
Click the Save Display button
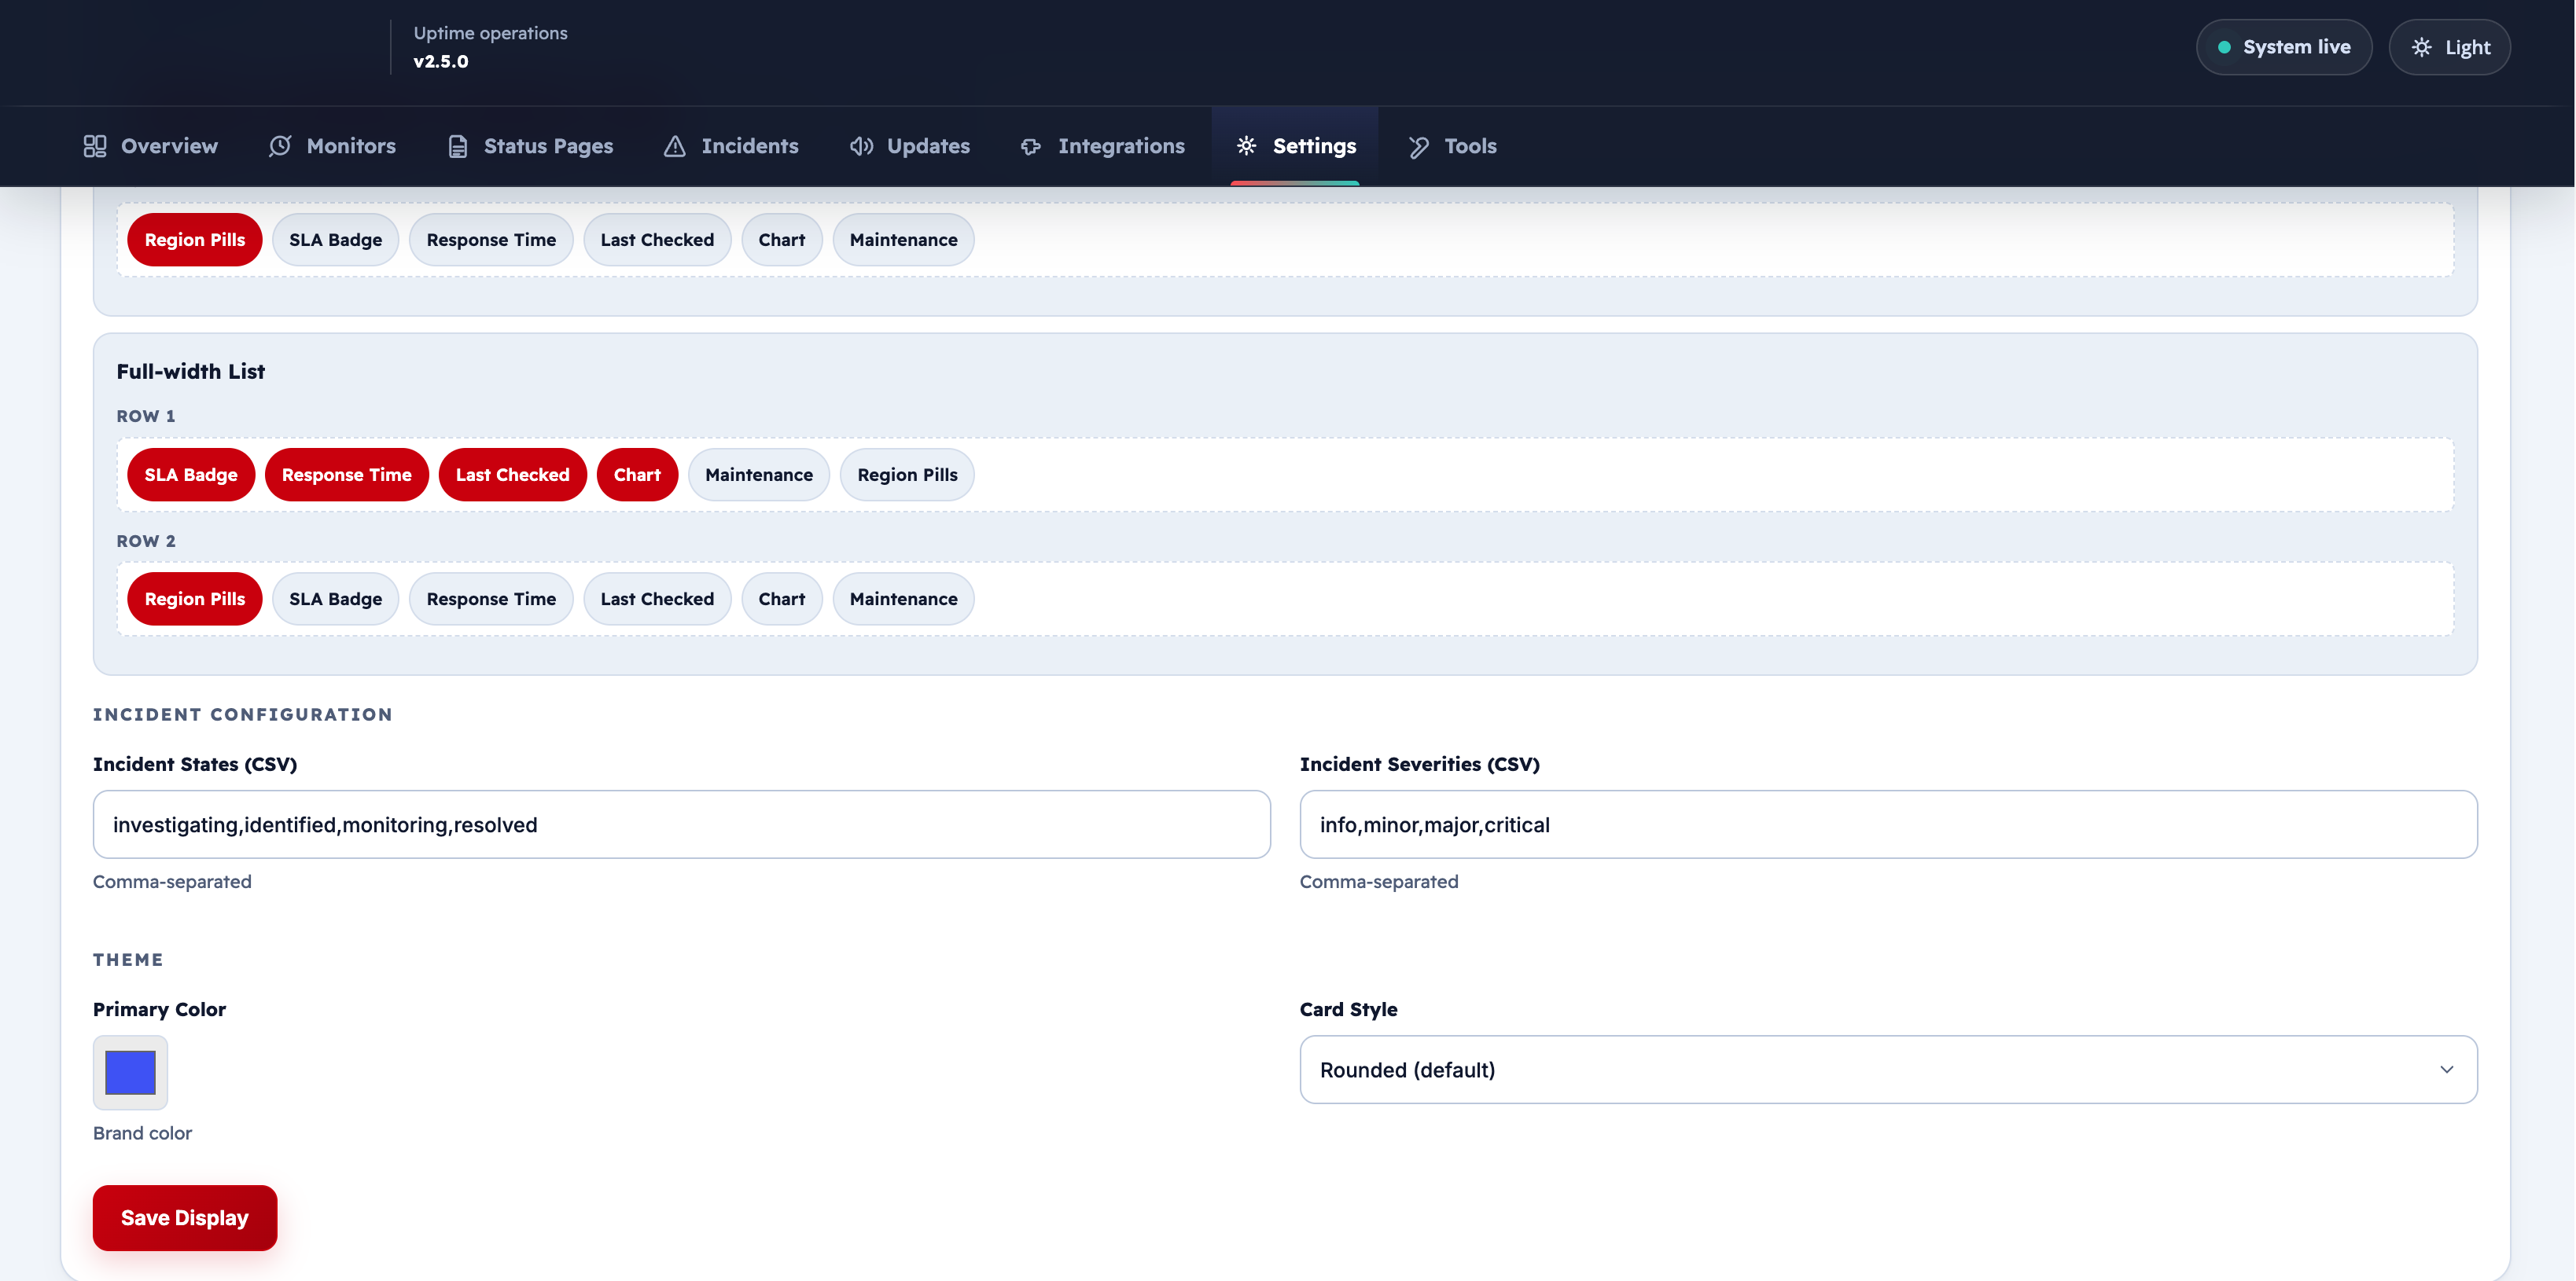pos(185,1217)
